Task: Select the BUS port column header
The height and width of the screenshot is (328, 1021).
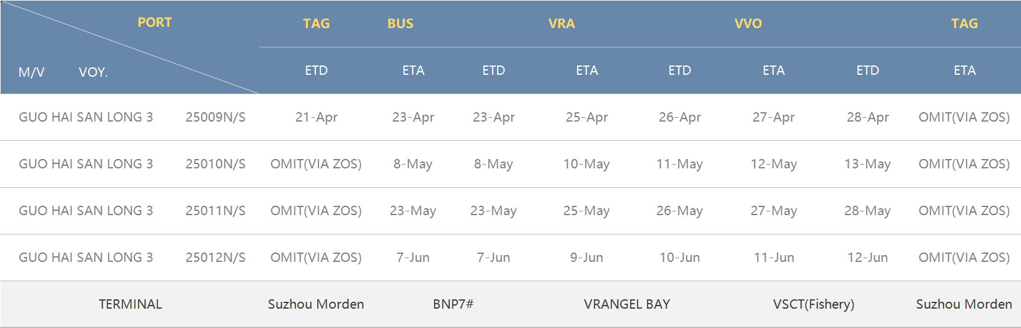Action: click(400, 24)
